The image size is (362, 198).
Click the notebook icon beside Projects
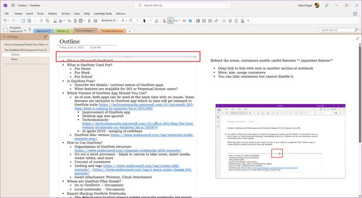pyautogui.click(x=6, y=30)
